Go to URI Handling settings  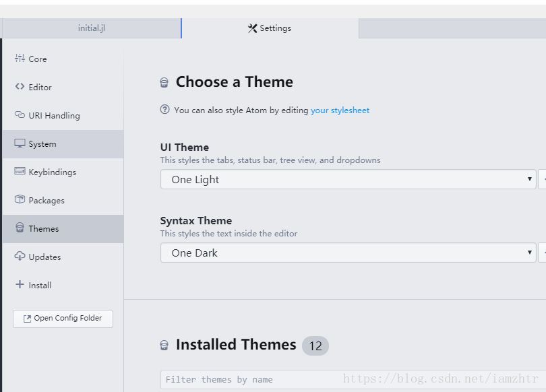(63, 115)
